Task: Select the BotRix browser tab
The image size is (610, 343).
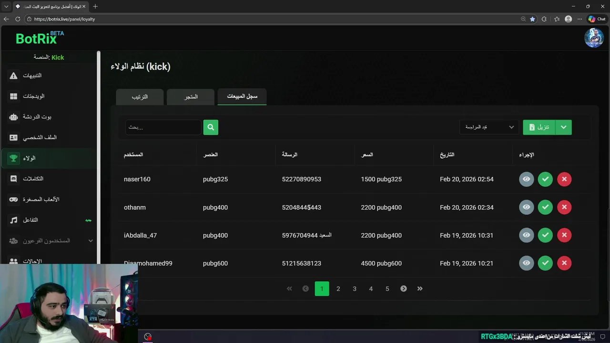Action: 50,7
